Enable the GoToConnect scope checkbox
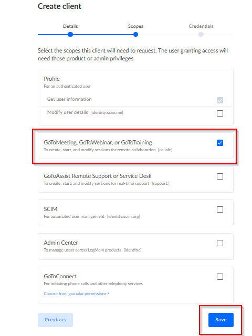Screen dimensions: 252x336 pyautogui.click(x=220, y=277)
